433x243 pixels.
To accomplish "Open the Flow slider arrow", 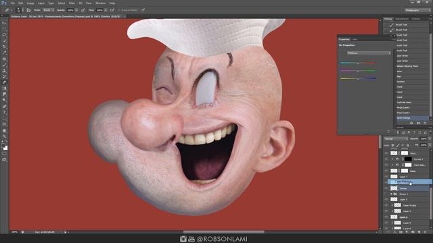I will [106, 10].
